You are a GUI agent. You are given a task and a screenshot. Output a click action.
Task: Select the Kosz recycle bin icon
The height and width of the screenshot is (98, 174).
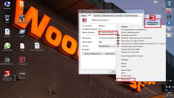tap(7, 19)
